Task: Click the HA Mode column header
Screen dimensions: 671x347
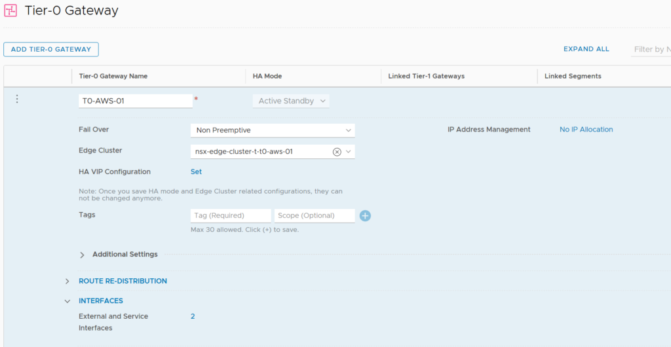Action: point(267,77)
